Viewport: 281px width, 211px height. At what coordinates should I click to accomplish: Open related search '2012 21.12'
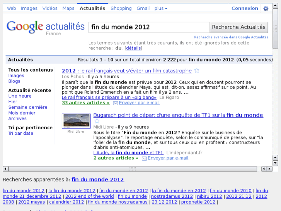pos(239,196)
